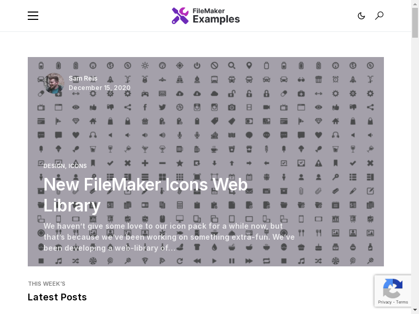
Task: Click the FileMaker Examples logo
Action: click(206, 16)
